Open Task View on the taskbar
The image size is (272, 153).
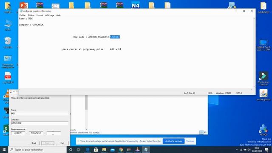(79, 150)
